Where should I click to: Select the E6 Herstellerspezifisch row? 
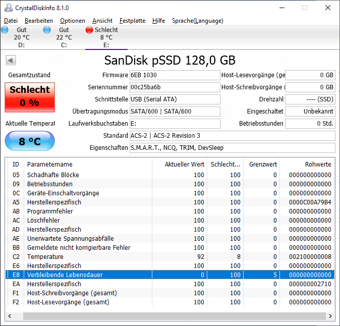170,266
